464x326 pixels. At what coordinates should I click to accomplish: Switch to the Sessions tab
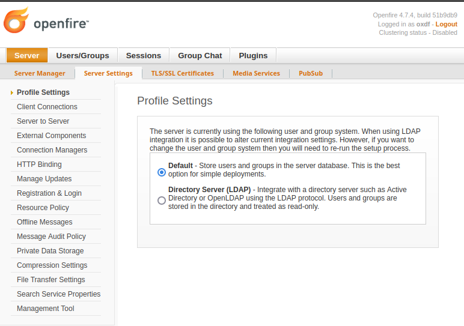pyautogui.click(x=143, y=55)
